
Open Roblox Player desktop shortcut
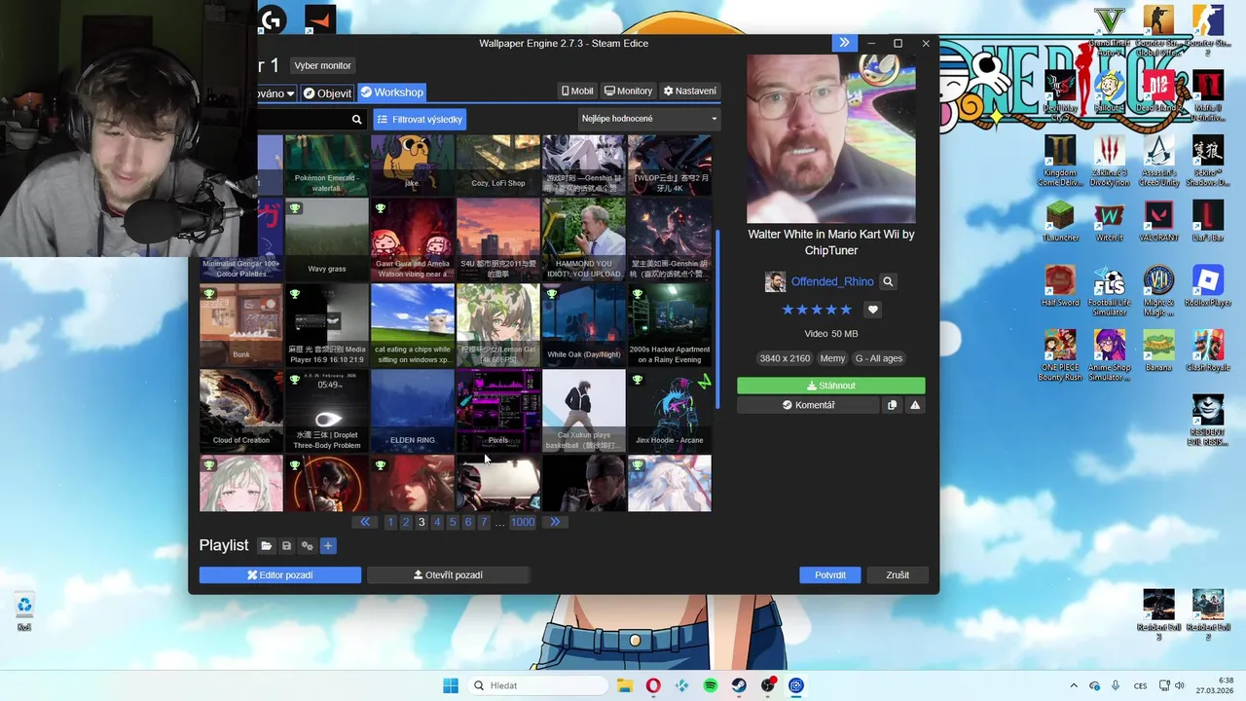point(1208,287)
